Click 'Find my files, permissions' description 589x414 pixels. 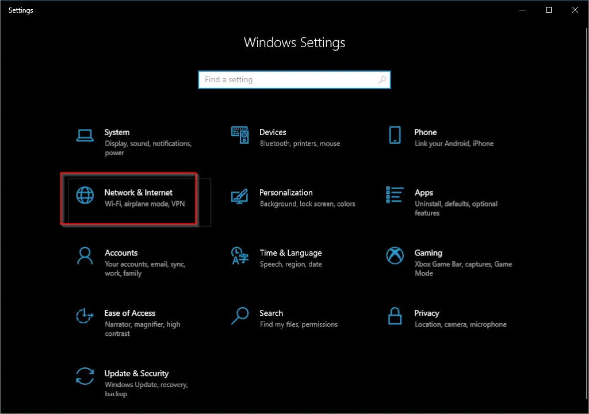point(299,324)
